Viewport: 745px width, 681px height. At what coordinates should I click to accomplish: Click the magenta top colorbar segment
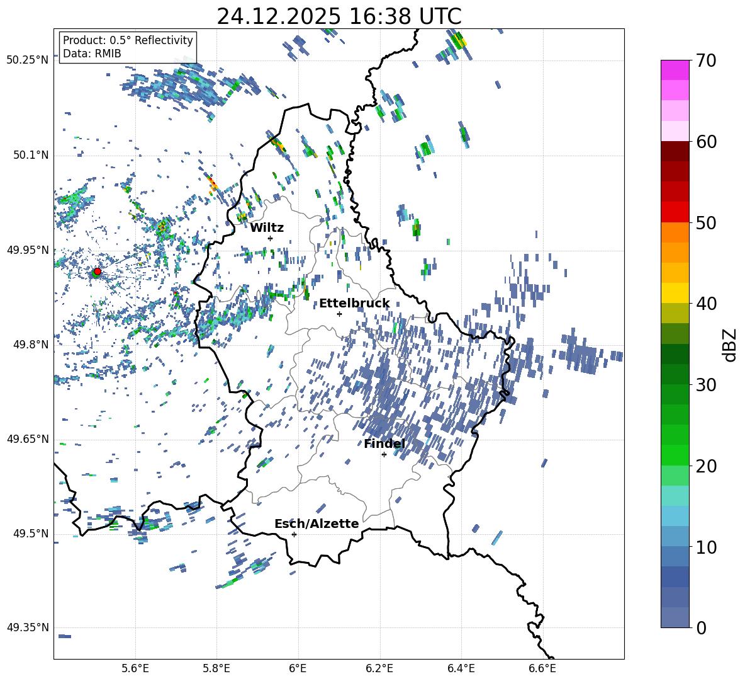pyautogui.click(x=675, y=70)
